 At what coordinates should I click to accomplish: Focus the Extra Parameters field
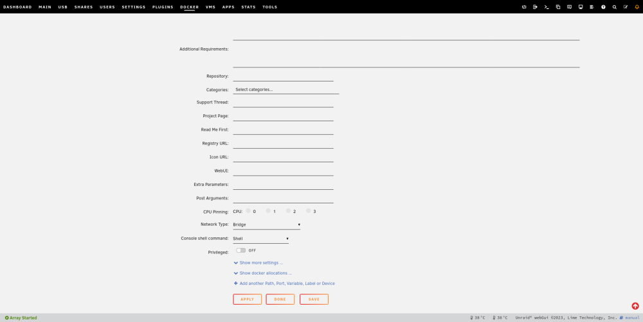283,185
